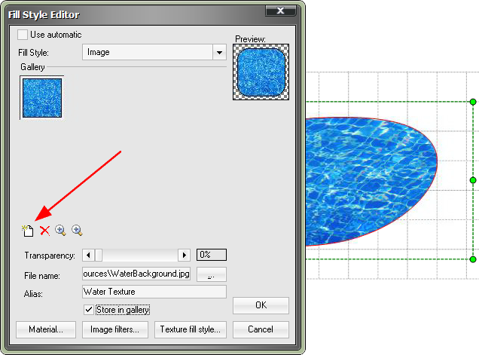Open Image filters... settings

pyautogui.click(x=115, y=329)
